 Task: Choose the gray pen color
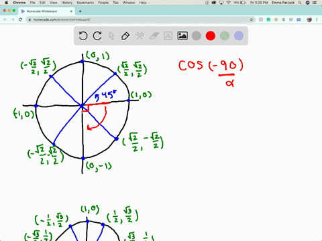[x=197, y=35]
